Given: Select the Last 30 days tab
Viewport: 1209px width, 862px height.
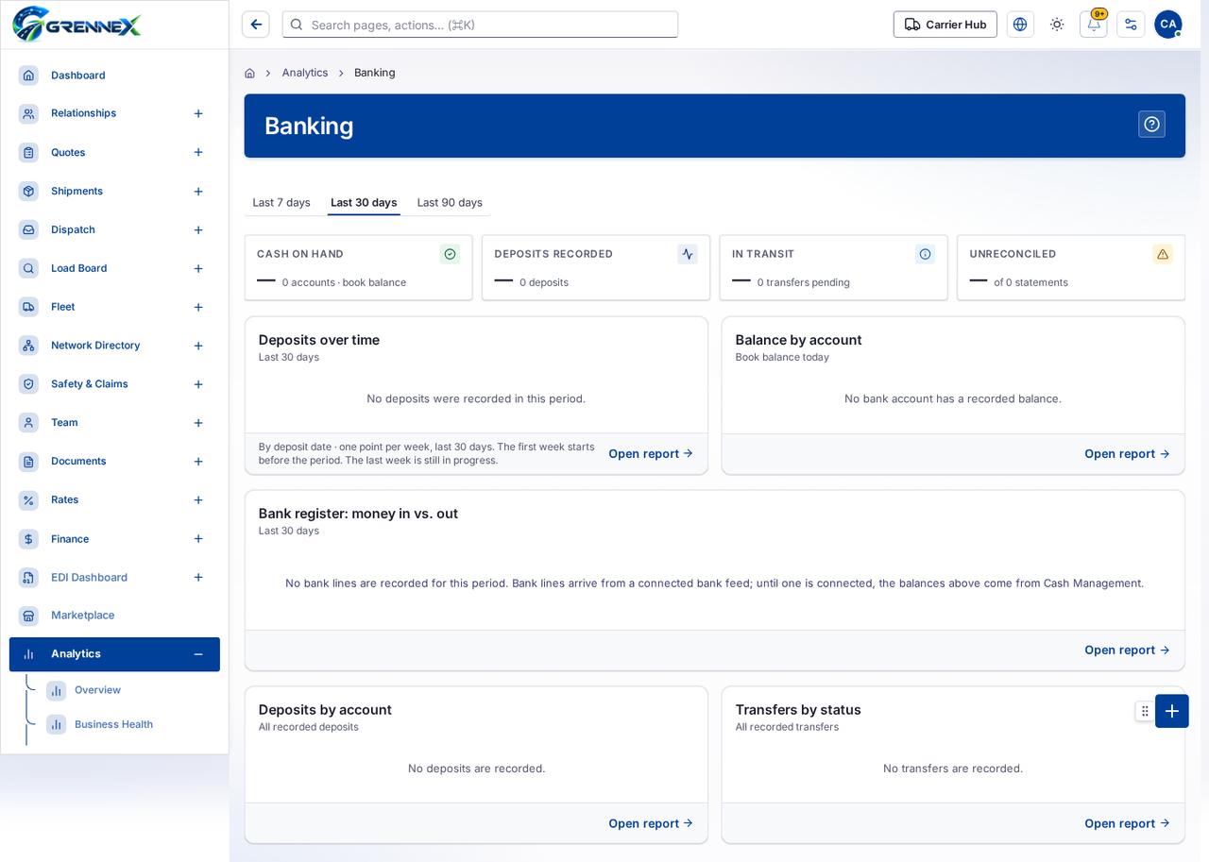Looking at the screenshot, I should pyautogui.click(x=364, y=202).
